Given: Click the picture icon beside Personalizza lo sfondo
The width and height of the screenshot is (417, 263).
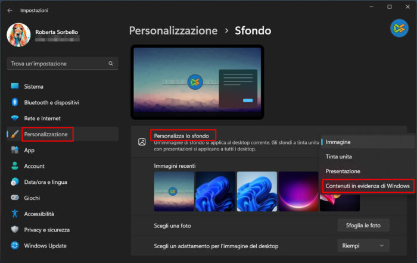Looking at the screenshot, I should [x=142, y=142].
